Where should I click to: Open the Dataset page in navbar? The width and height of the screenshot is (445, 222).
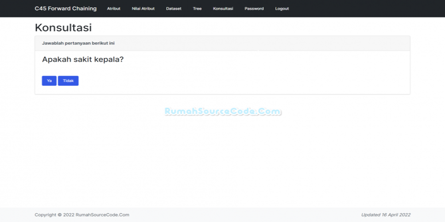point(174,9)
